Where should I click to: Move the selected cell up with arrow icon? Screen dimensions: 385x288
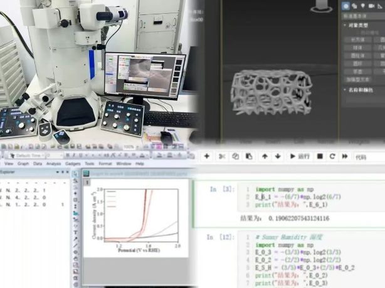[x=265, y=156]
